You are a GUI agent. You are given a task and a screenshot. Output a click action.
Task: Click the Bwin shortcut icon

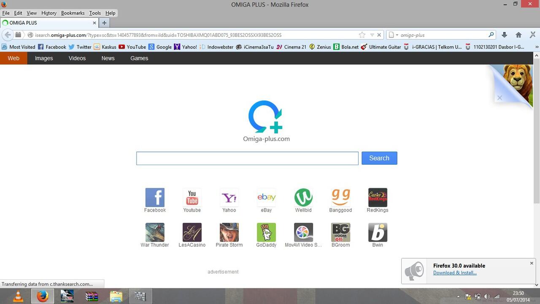pyautogui.click(x=377, y=232)
